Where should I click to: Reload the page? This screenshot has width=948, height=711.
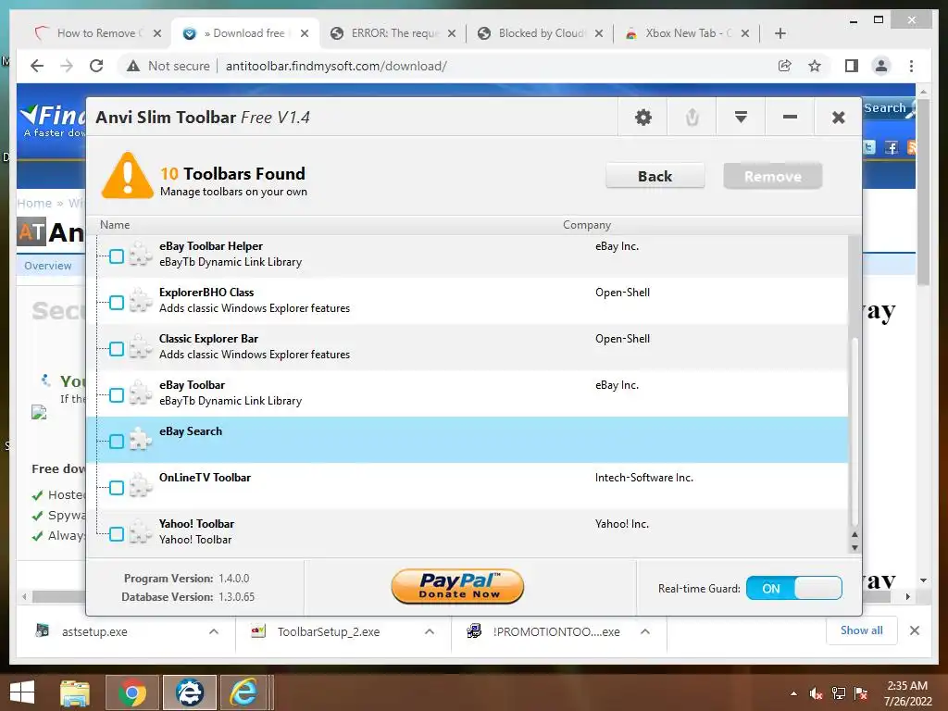click(96, 66)
